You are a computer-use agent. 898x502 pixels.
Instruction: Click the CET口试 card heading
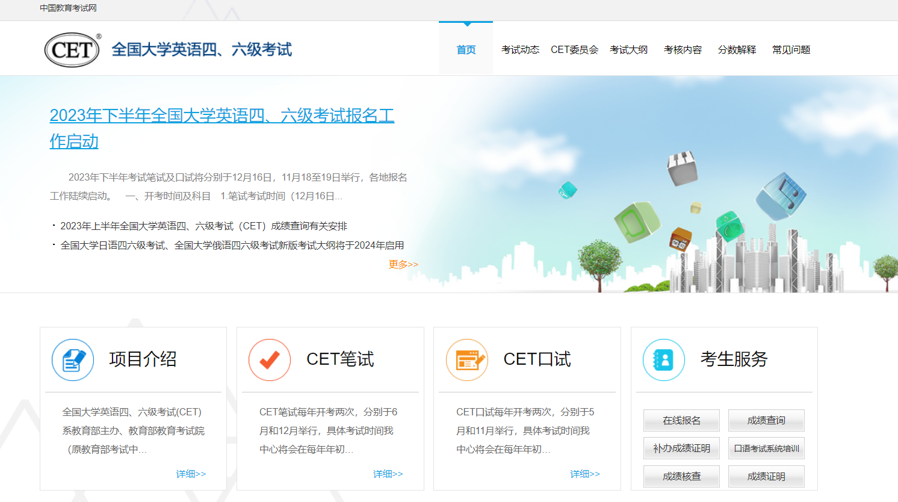click(537, 359)
